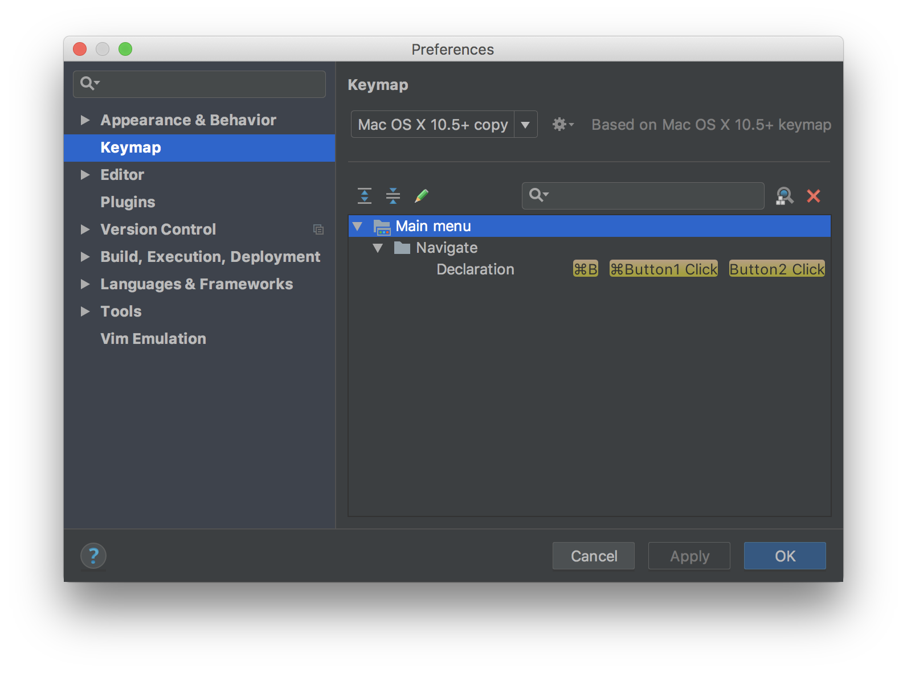This screenshot has height=673, width=907.
Task: Click the copy icon beside Version Control
Action: point(318,229)
